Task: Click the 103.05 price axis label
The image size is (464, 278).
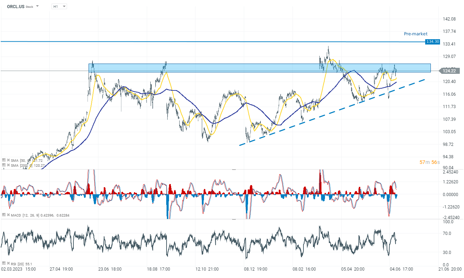Action: (450, 132)
